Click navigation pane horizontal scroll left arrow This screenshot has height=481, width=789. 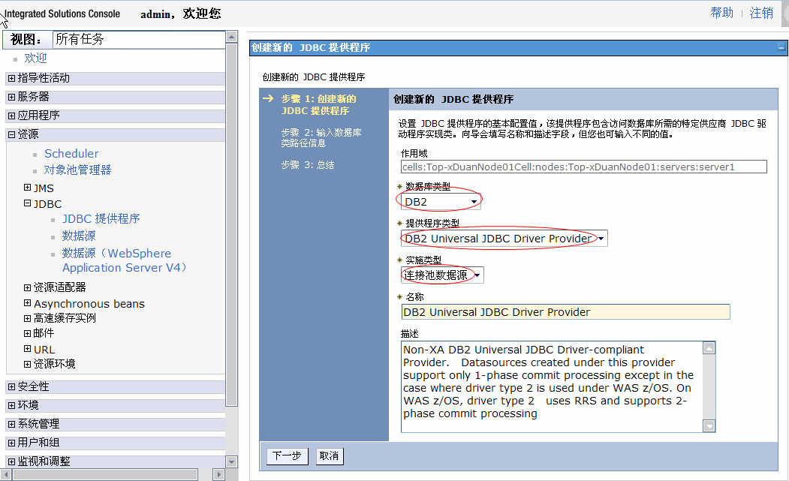pos(6,474)
